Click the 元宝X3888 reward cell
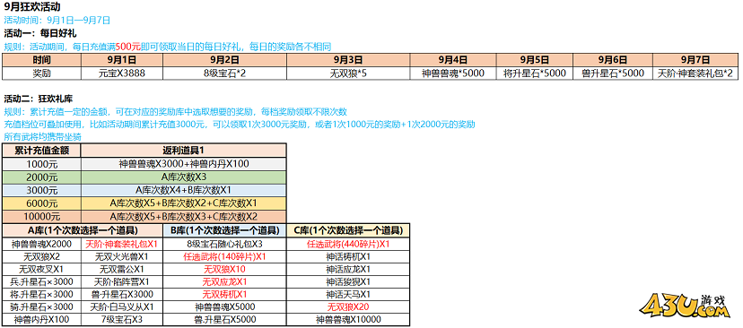The width and height of the screenshot is (743, 328). pos(122,73)
